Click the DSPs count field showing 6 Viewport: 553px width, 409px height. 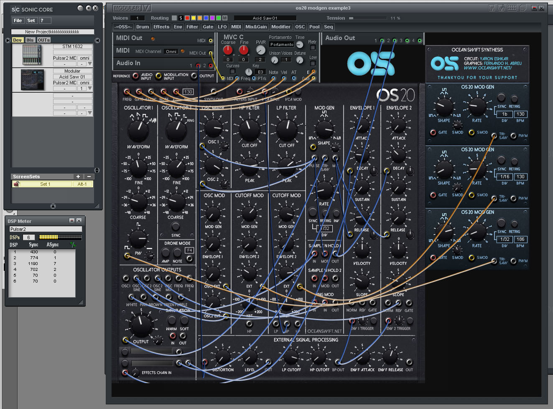click(29, 237)
